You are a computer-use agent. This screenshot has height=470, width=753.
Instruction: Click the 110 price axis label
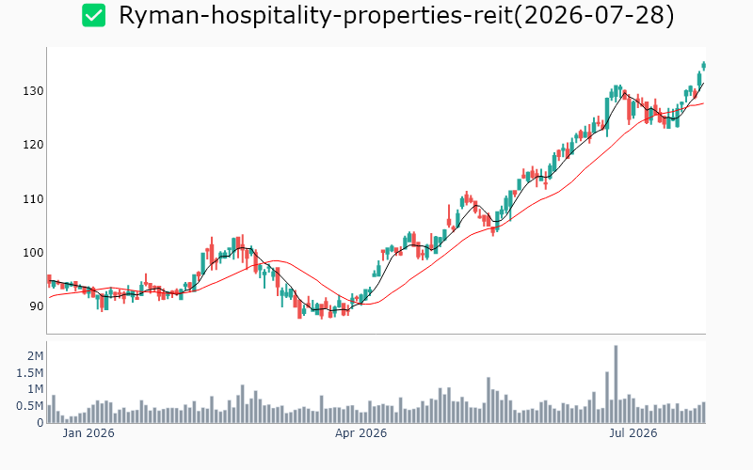[33, 198]
